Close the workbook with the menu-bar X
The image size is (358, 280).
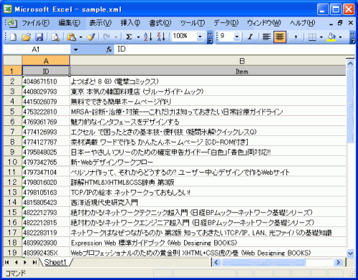pyautogui.click(x=350, y=23)
